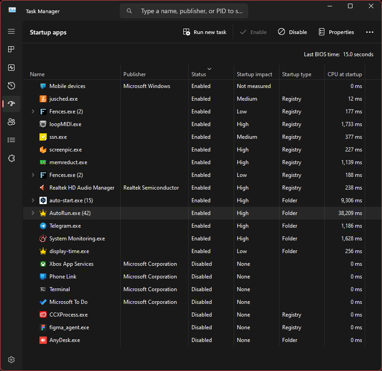
Task: Open Performance page in sidebar
Action: point(11,68)
